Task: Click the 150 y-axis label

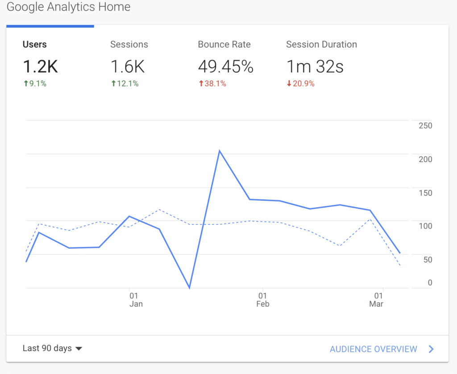Action: pyautogui.click(x=425, y=193)
